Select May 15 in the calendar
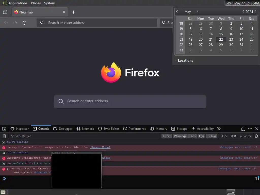This screenshot has width=260, height=195. click(221, 34)
